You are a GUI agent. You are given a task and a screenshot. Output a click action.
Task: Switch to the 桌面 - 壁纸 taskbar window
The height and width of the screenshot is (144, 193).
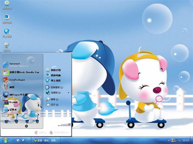tap(46, 140)
